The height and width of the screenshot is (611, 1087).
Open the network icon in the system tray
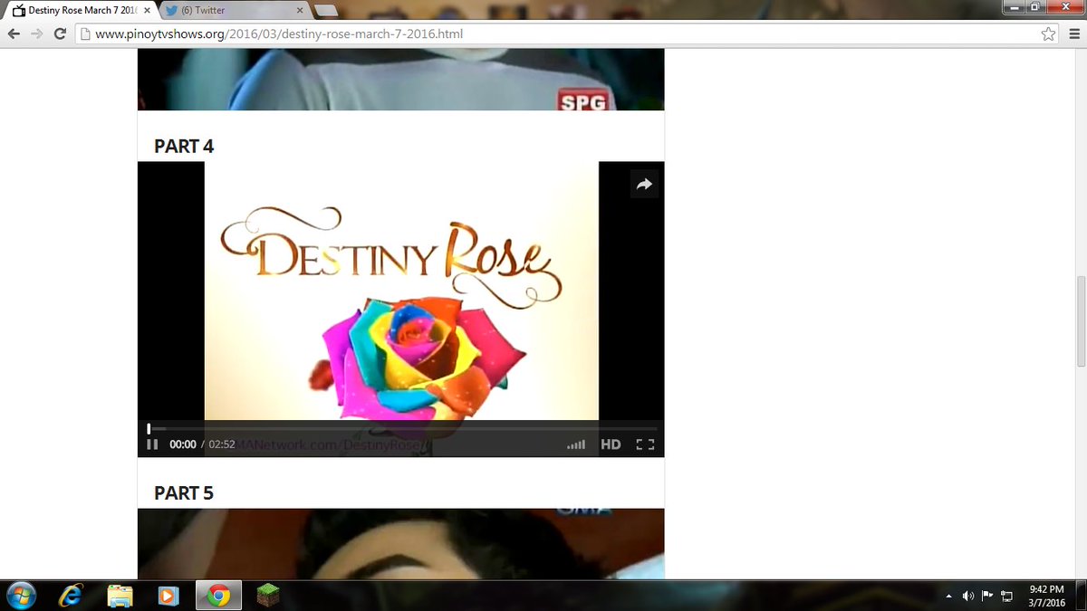[1006, 596]
